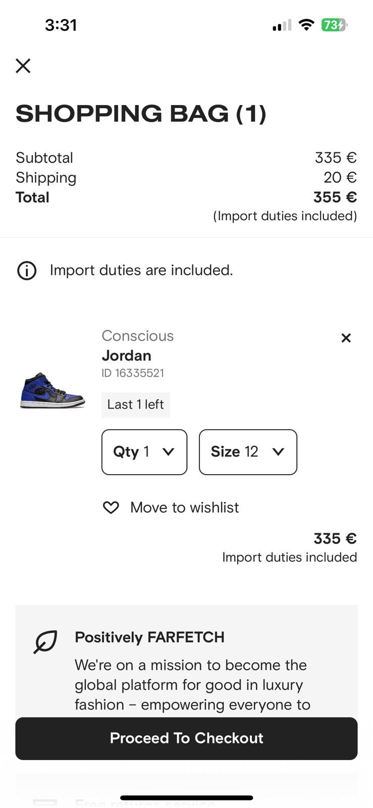
Task: Tap the import duties info icon
Action: [x=27, y=271]
